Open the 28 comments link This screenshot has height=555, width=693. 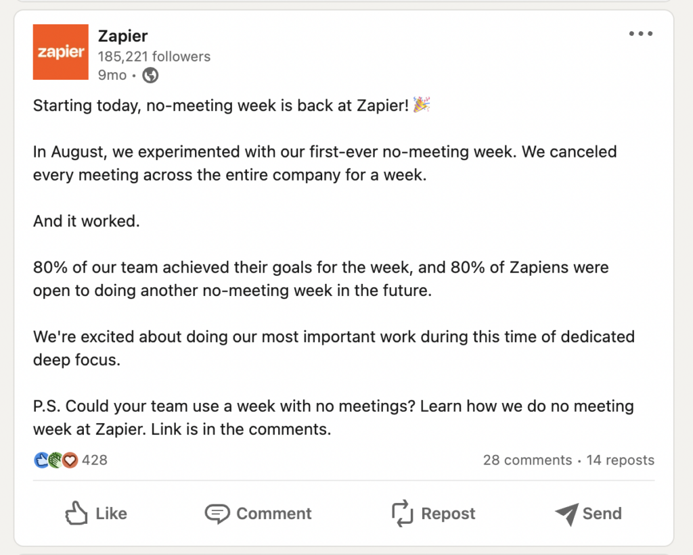point(527,460)
